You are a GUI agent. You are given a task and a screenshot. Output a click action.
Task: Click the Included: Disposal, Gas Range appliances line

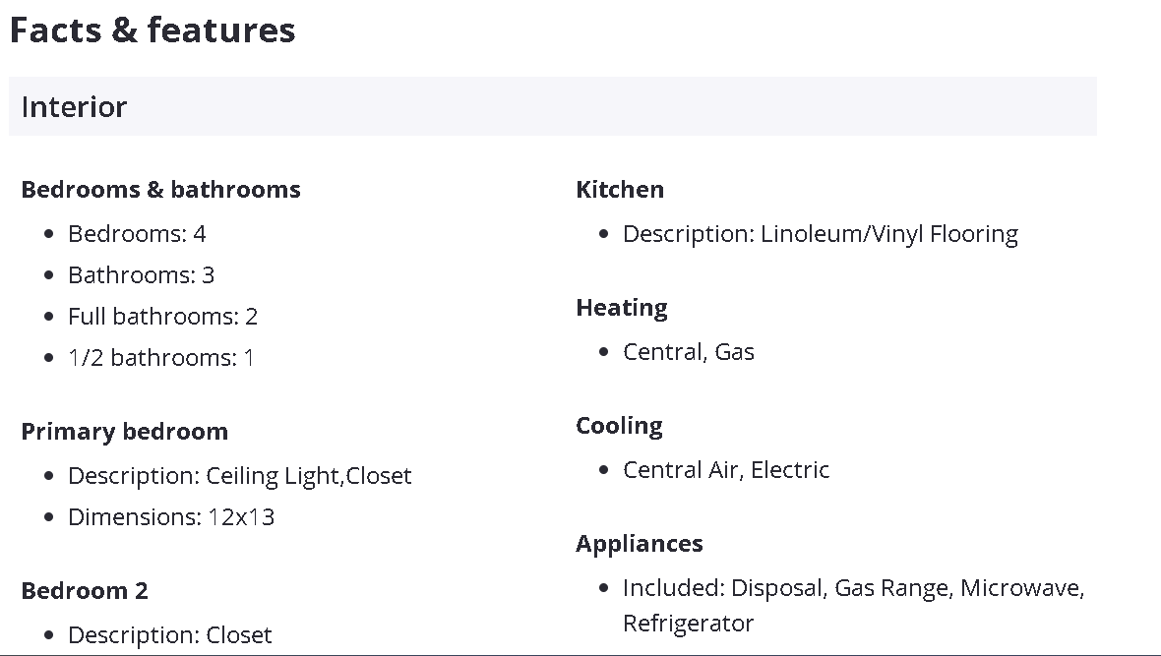click(x=852, y=588)
